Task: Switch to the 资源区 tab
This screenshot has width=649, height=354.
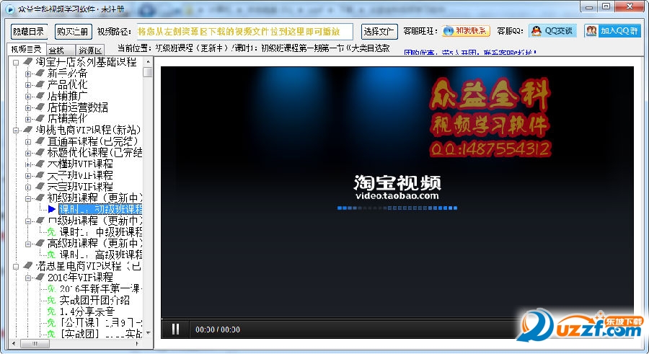Action: [x=90, y=50]
